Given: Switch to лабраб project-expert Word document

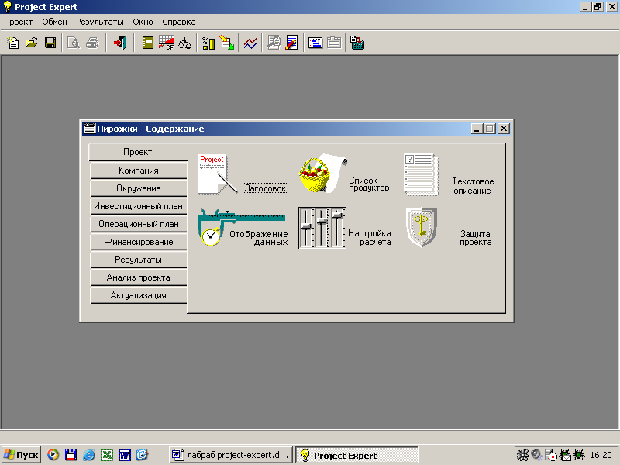Looking at the screenshot, I should click(230, 455).
